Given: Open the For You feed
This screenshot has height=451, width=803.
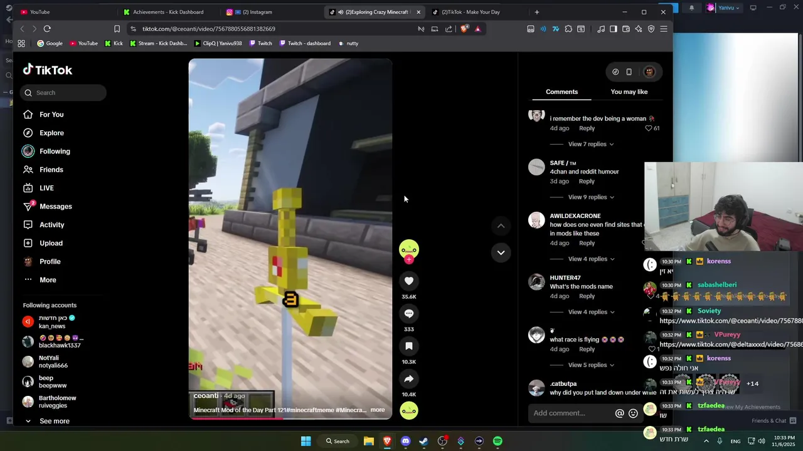Looking at the screenshot, I should 51,115.
